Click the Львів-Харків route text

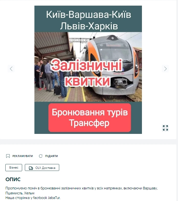(89, 26)
